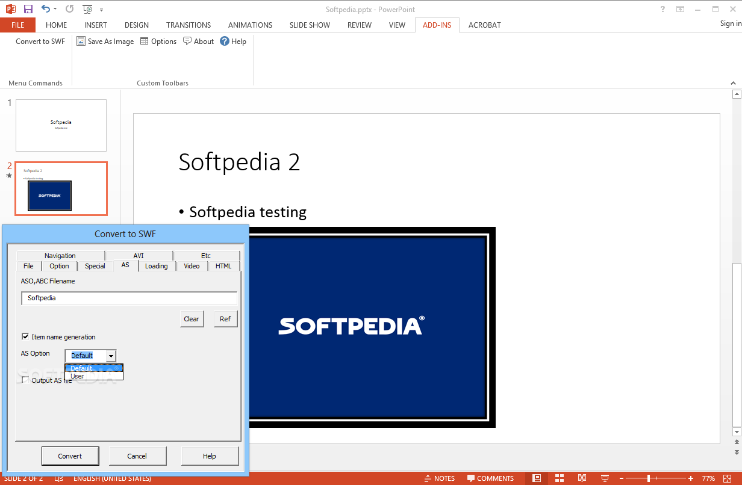Click the PowerPoint application logo icon
This screenshot has height=485, width=742.
tap(10, 9)
